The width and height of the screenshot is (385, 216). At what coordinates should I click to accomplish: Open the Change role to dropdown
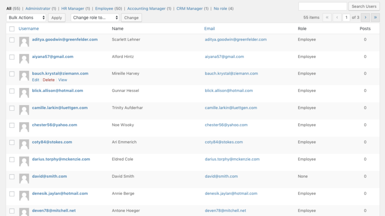point(95,18)
